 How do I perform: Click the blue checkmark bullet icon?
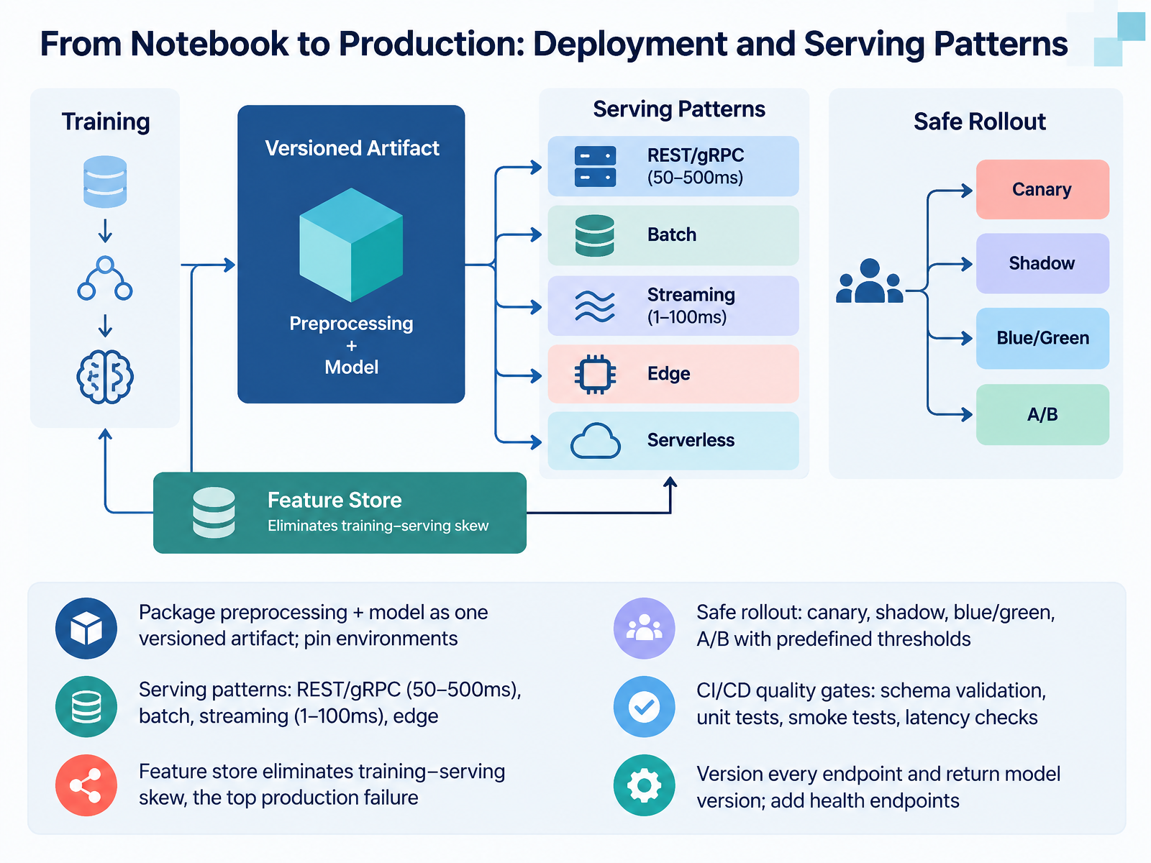click(645, 707)
